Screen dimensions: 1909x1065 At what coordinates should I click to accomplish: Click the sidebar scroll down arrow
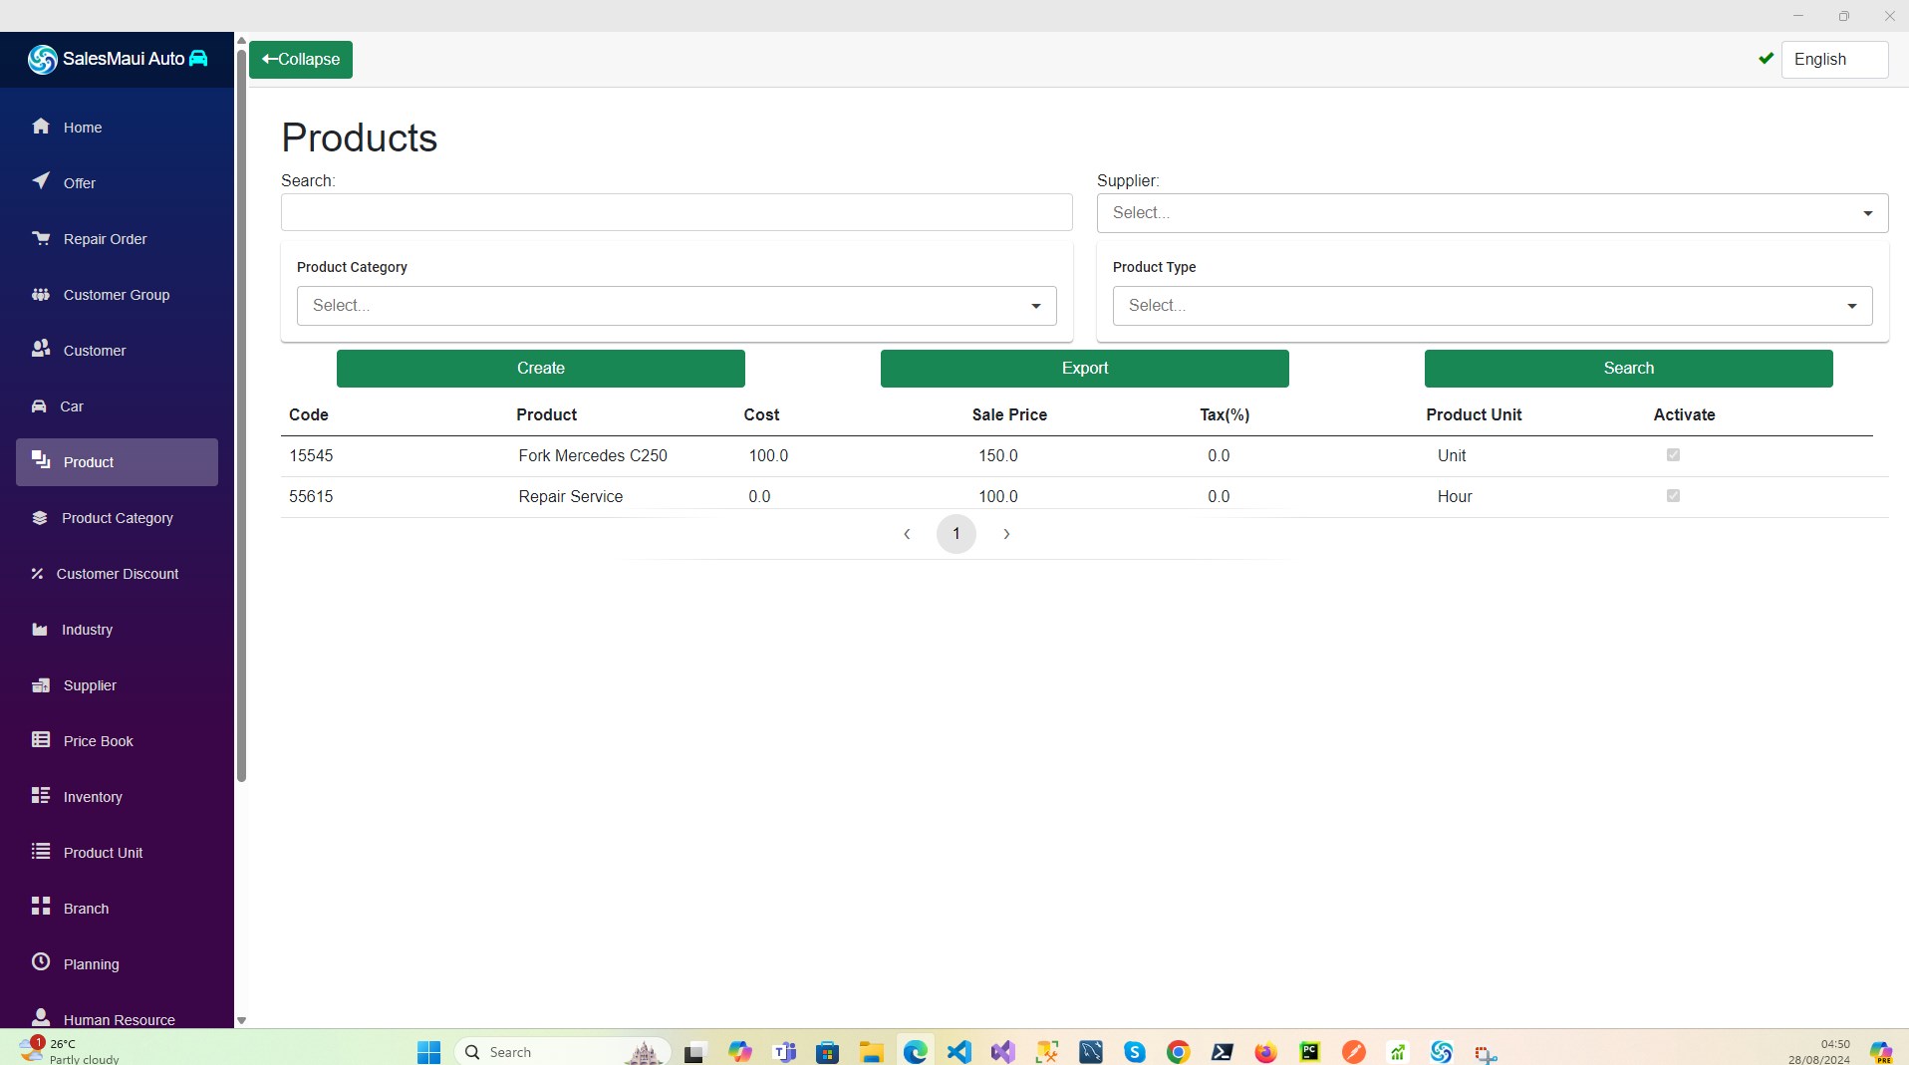coord(241,1021)
